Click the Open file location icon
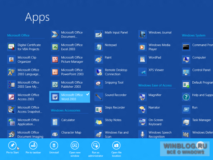 coord(116,146)
